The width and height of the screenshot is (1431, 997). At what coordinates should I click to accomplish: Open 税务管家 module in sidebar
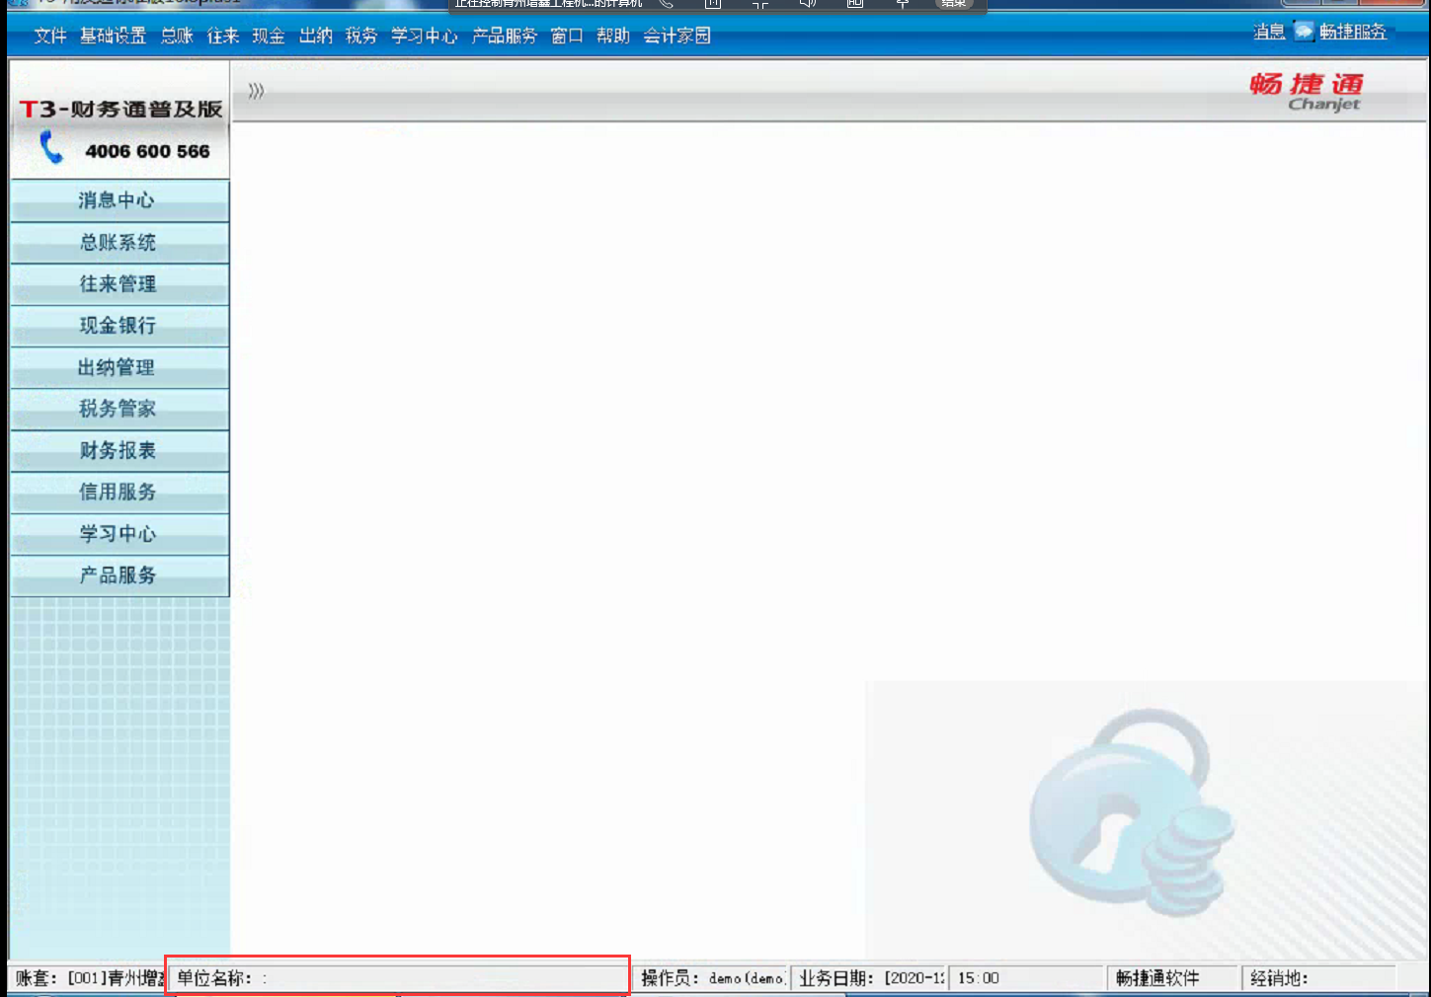pyautogui.click(x=119, y=409)
